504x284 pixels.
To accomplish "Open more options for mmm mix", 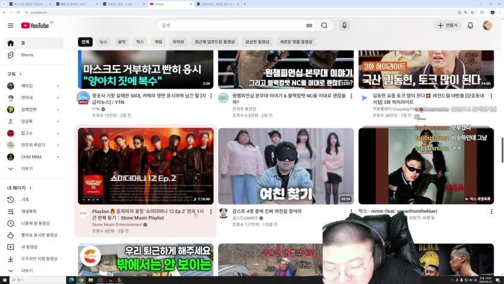I will pos(492,212).
